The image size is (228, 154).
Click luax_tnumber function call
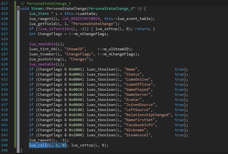42,54
